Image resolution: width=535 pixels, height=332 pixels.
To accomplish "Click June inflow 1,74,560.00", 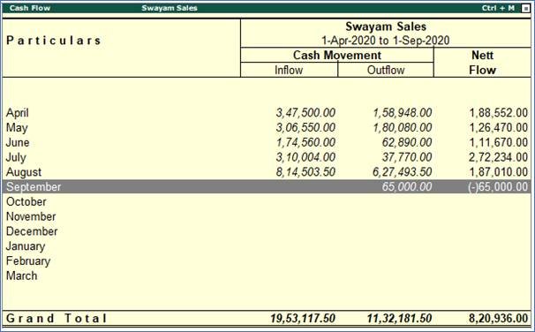I will (305, 142).
